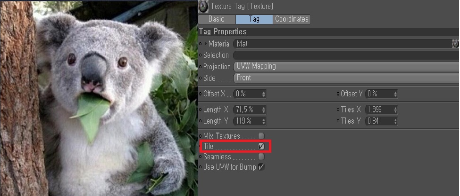Click the animation dot beside Seamless
Image resolution: width=460 pixels, height=196 pixels.
[201, 157]
